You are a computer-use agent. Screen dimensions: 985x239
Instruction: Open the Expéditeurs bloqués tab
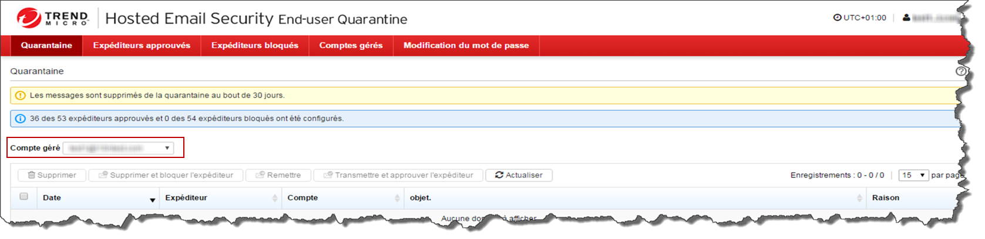[x=254, y=45]
